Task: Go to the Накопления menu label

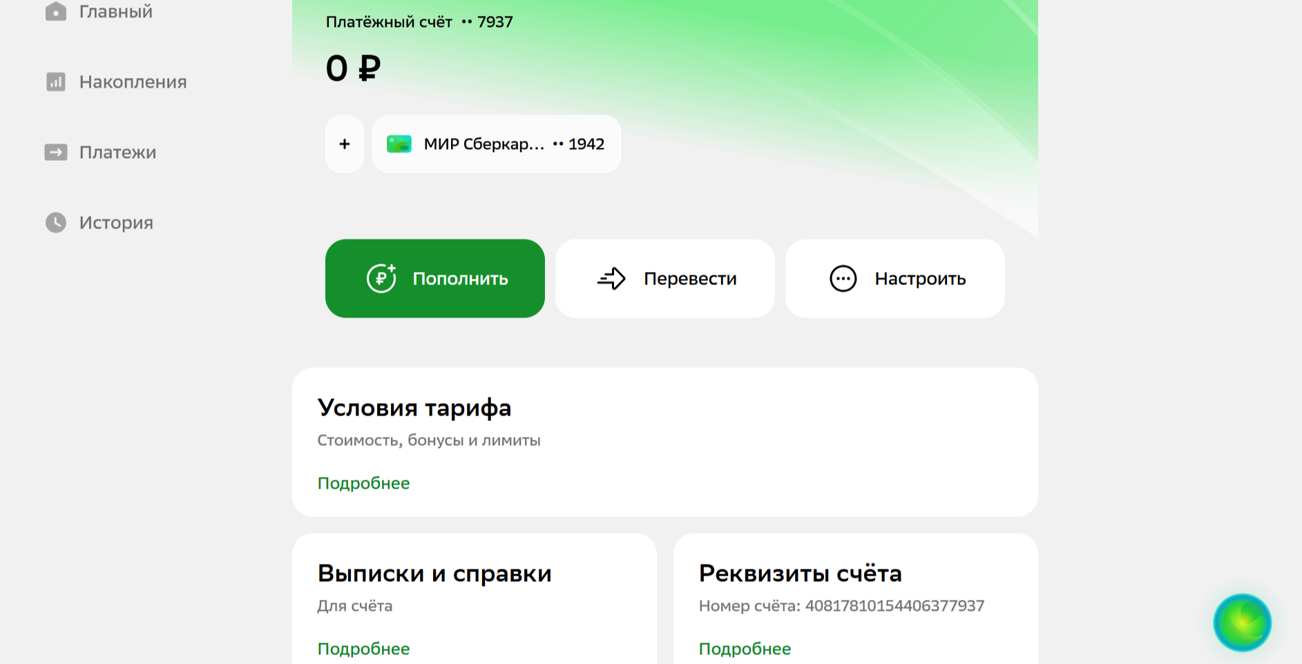Action: click(x=133, y=82)
